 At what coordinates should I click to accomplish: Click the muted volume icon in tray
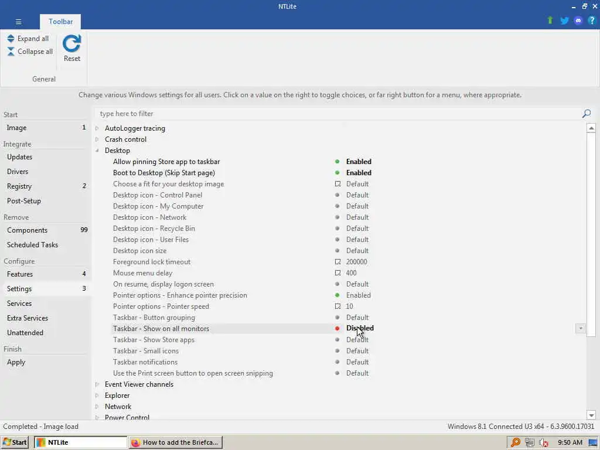544,442
